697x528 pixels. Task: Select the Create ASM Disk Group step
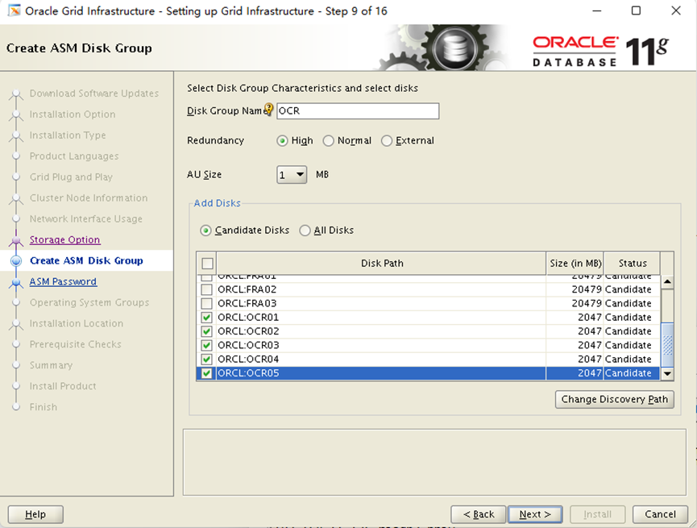[x=86, y=260]
